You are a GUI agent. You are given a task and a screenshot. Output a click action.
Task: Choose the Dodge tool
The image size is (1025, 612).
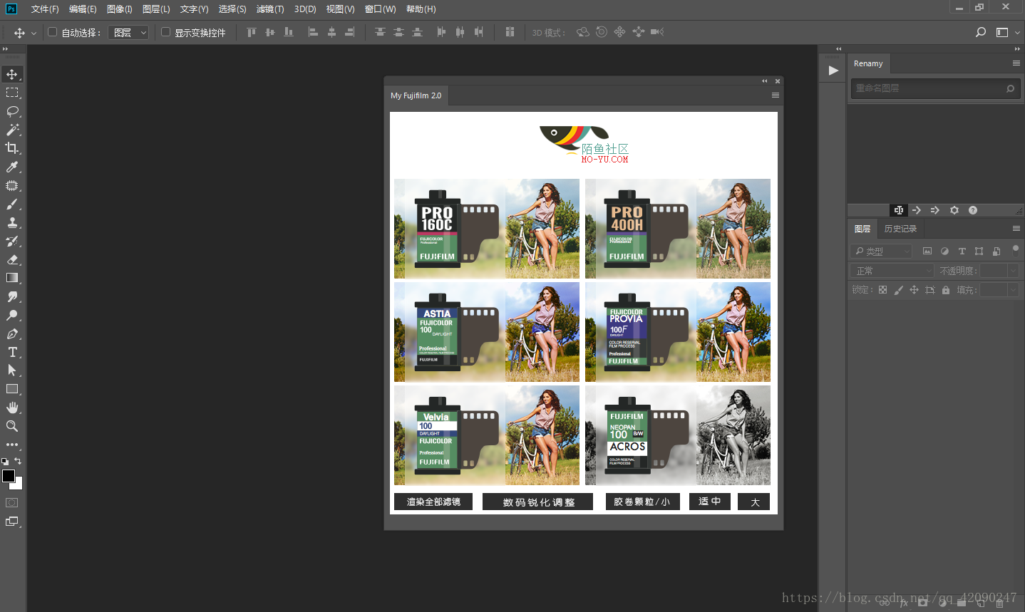(x=12, y=315)
